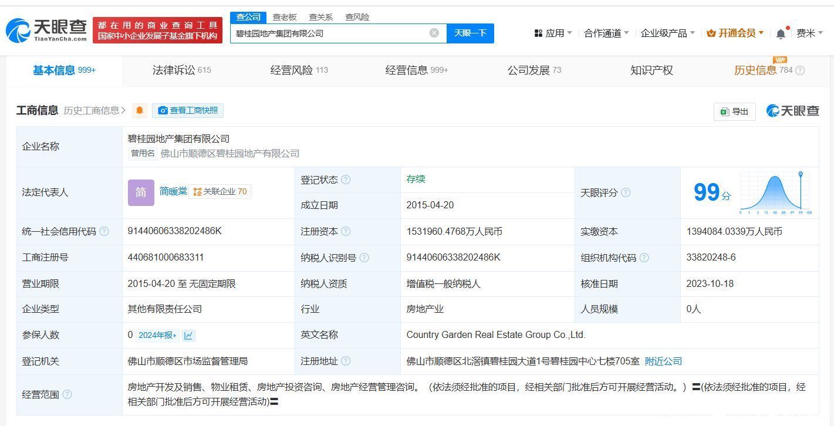834x426 pixels.
Task: Click credit code 91440606338202486K under 统一社会信用代码
Action: [174, 231]
